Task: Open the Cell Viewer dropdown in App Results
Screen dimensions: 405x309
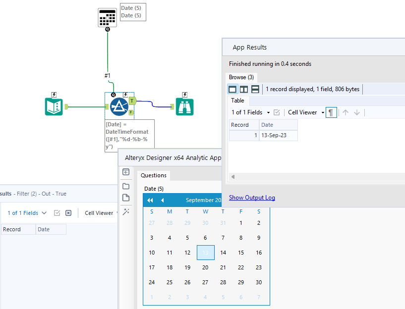Action: click(x=306, y=112)
